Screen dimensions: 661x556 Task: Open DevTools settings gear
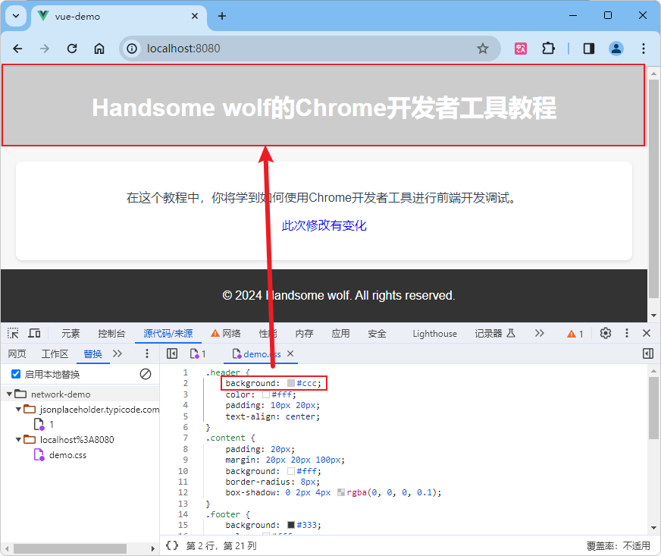[x=606, y=333]
